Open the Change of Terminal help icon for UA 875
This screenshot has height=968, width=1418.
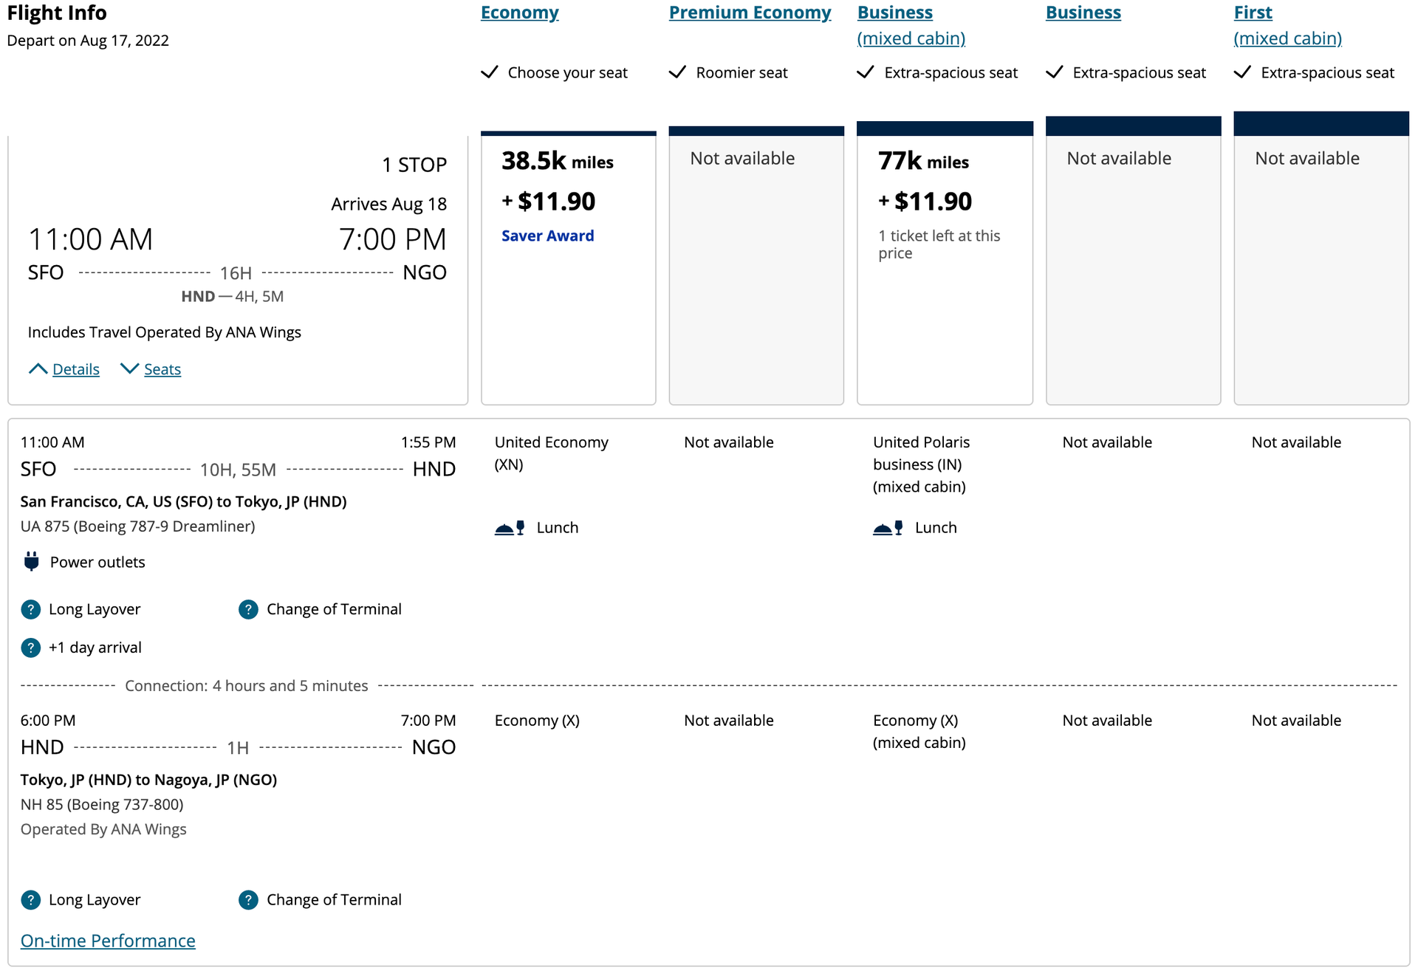pos(248,609)
